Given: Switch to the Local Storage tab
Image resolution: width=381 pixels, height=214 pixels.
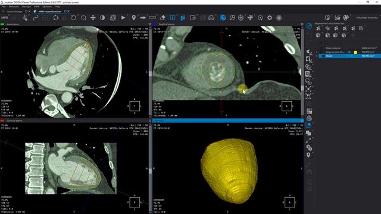Looking at the screenshot, I should (14, 11).
